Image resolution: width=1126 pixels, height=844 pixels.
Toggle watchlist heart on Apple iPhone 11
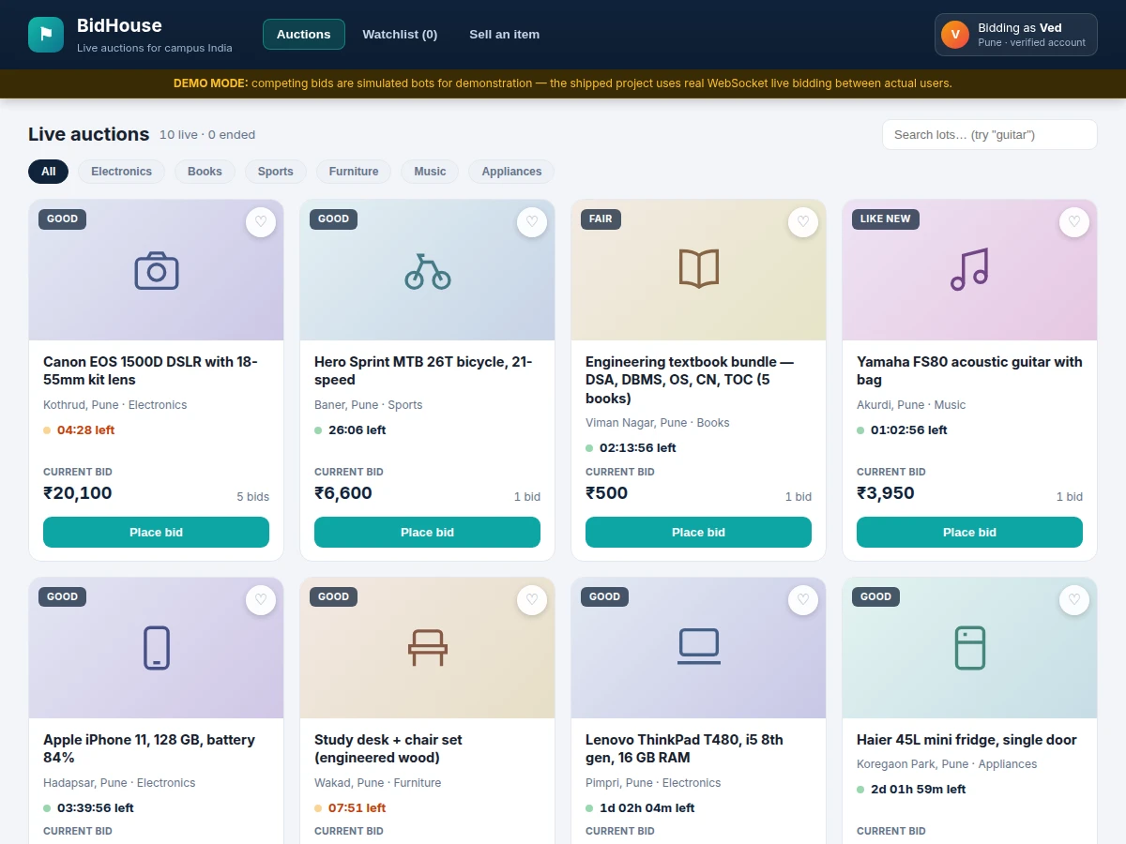click(x=261, y=600)
